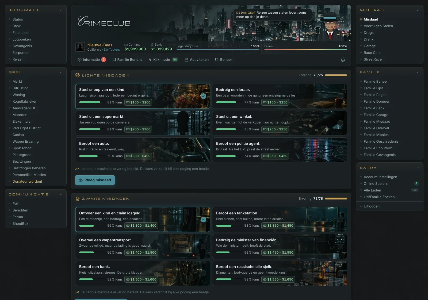Select the 'Bedreig een leraar' crime radio
Viewport: 428px width, 300px height.
click(x=340, y=96)
